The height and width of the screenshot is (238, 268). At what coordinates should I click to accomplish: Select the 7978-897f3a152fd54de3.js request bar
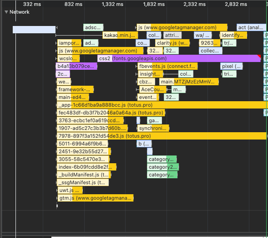click(x=162, y=136)
